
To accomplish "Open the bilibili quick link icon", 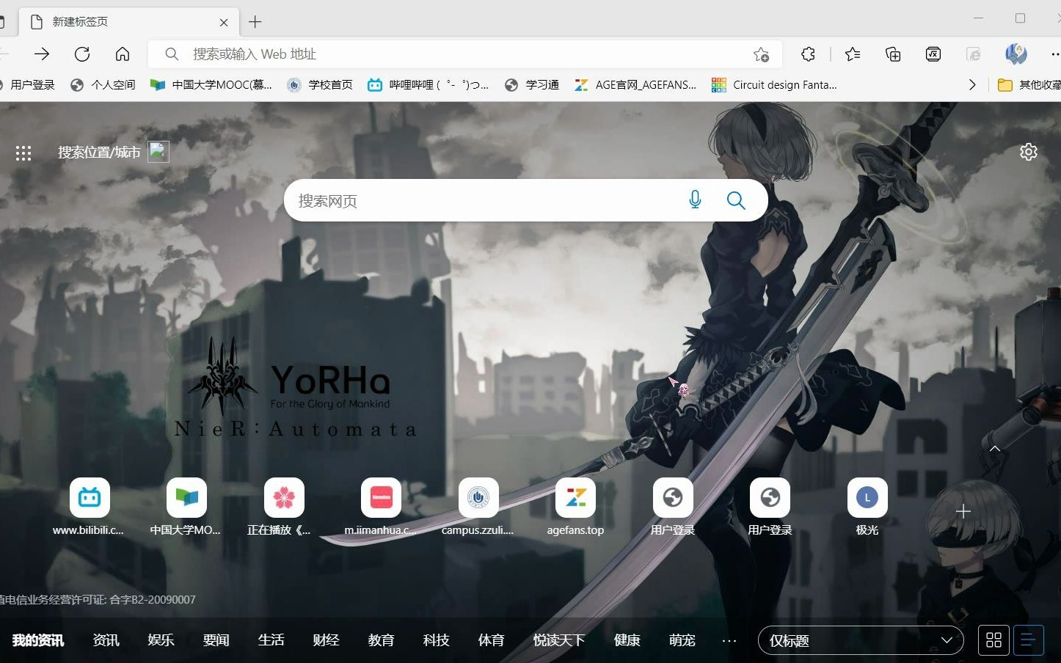I will pos(90,497).
